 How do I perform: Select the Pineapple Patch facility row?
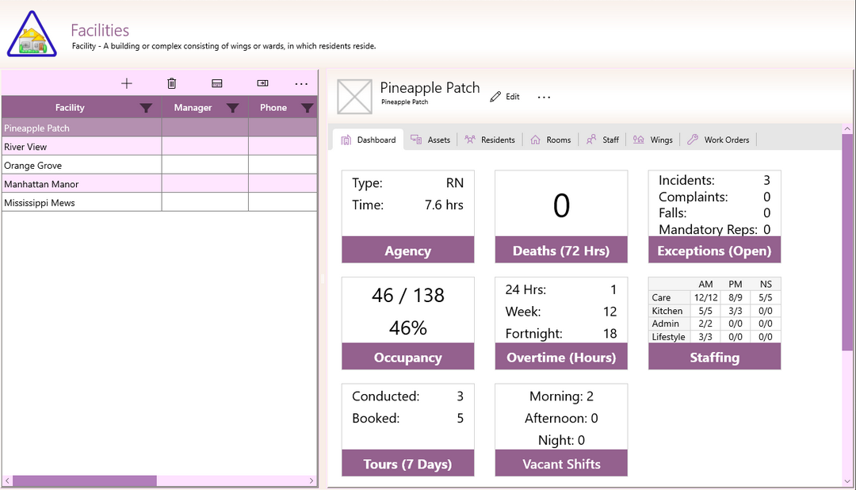159,128
